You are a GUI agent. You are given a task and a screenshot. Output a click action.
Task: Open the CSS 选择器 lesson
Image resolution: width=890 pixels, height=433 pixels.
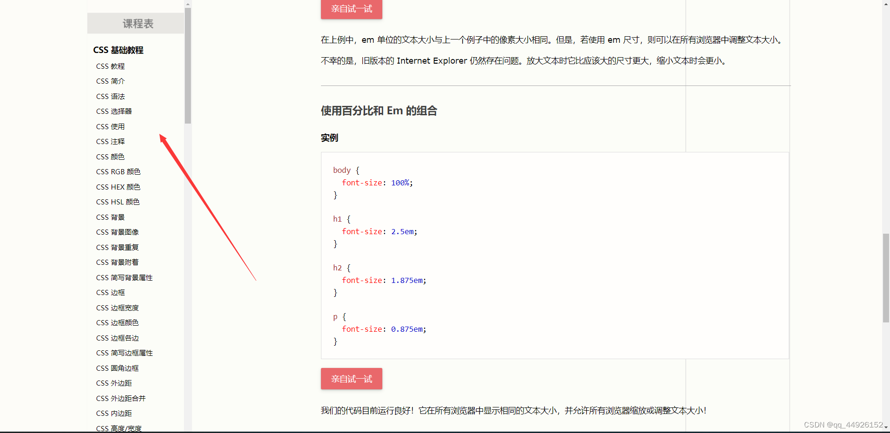click(x=114, y=111)
